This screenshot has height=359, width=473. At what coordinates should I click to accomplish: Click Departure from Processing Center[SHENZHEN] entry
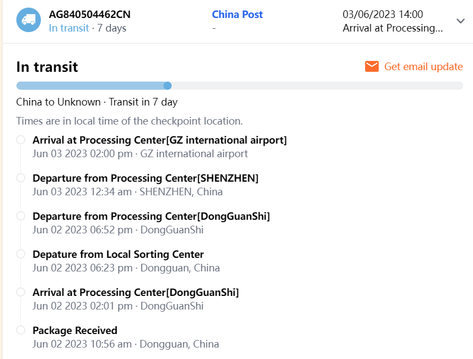click(x=145, y=178)
